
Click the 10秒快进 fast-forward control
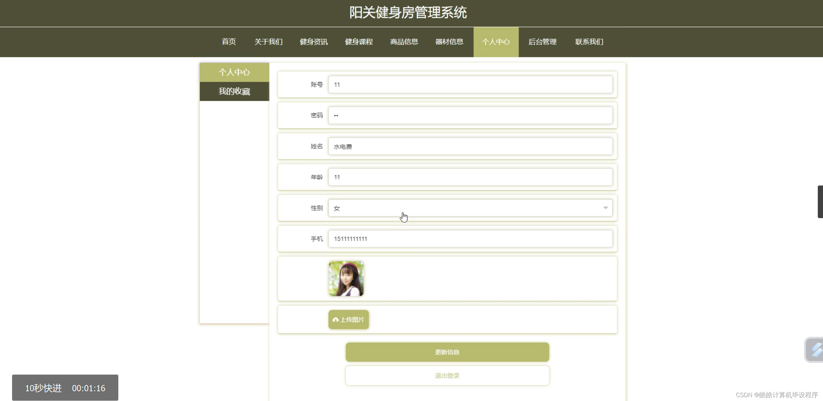43,388
